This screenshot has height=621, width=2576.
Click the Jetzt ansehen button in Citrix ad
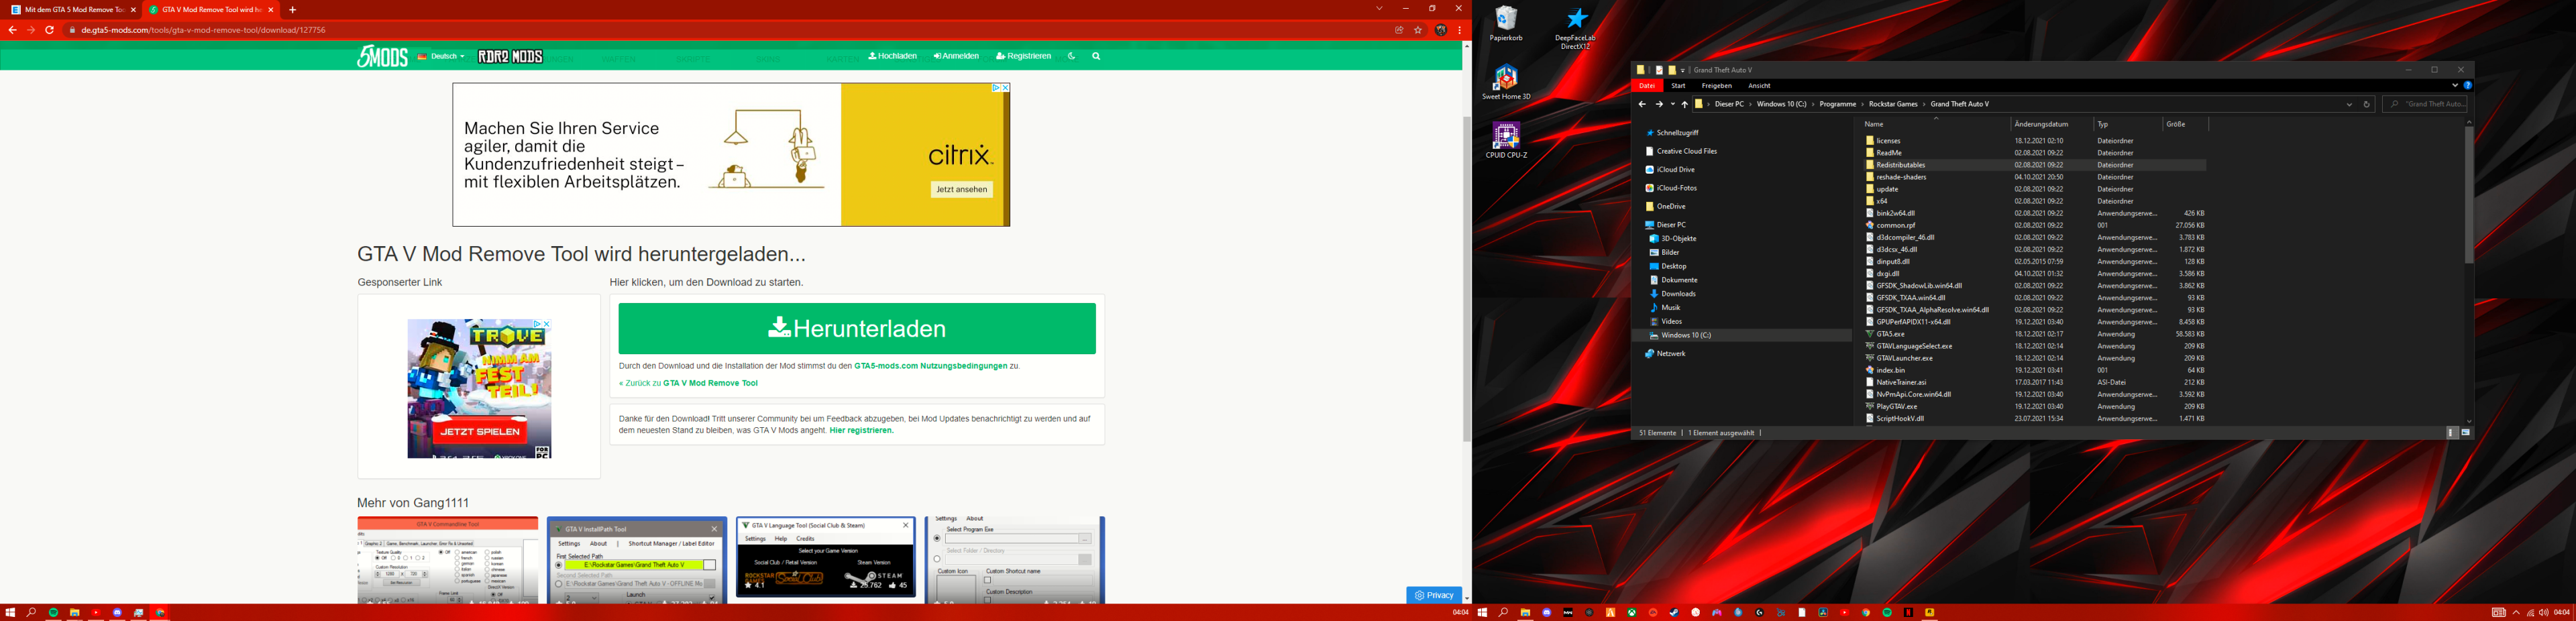click(962, 189)
